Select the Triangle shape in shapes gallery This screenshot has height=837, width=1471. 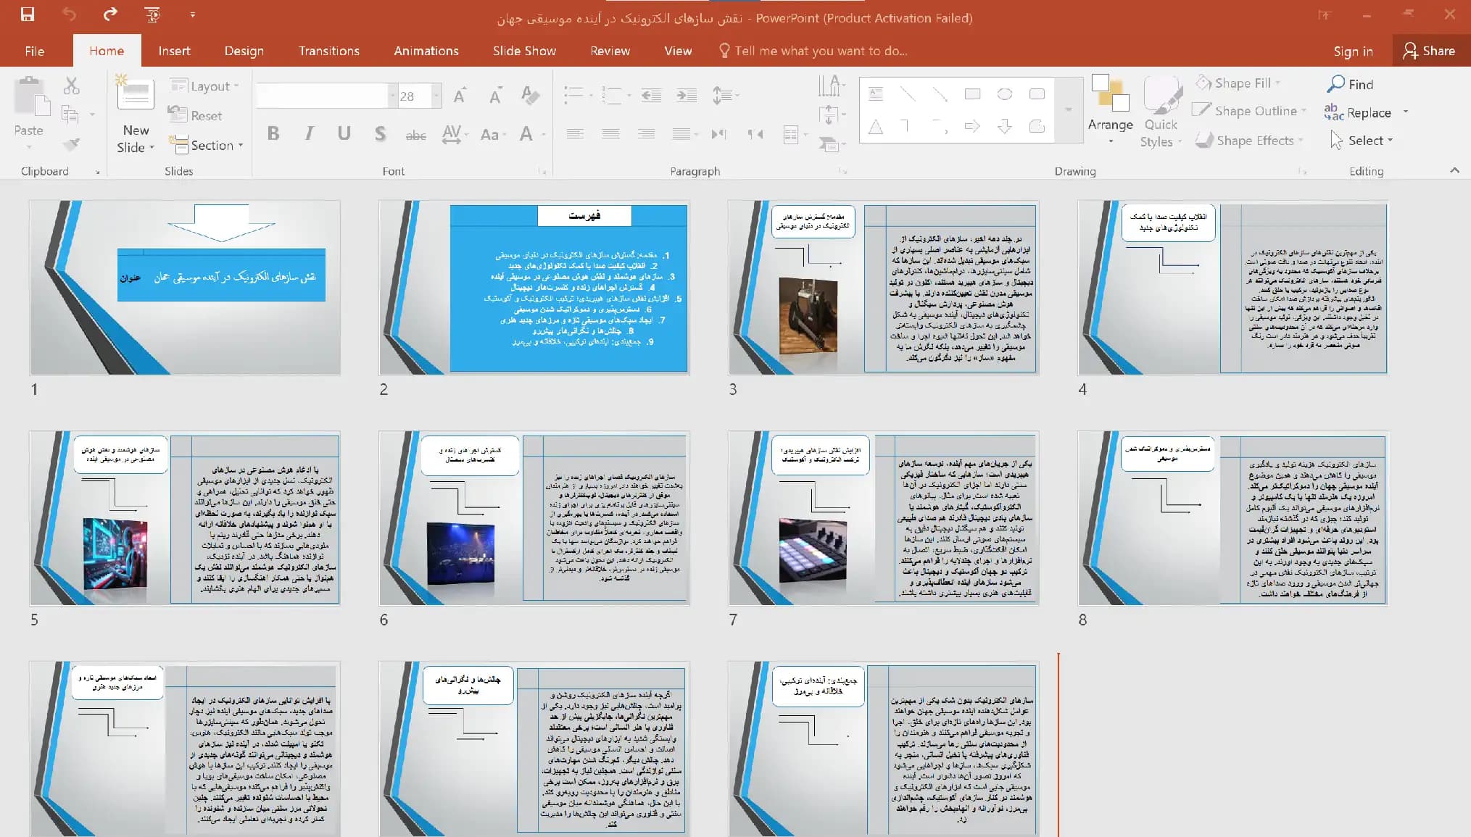point(876,127)
